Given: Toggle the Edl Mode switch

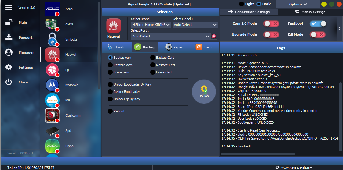Looking at the screenshot, I should 318,34.
